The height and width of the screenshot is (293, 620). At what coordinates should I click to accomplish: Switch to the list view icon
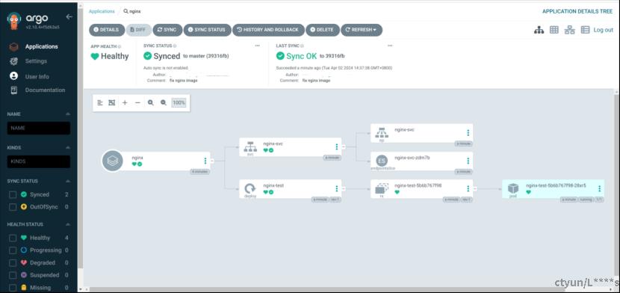tap(585, 30)
